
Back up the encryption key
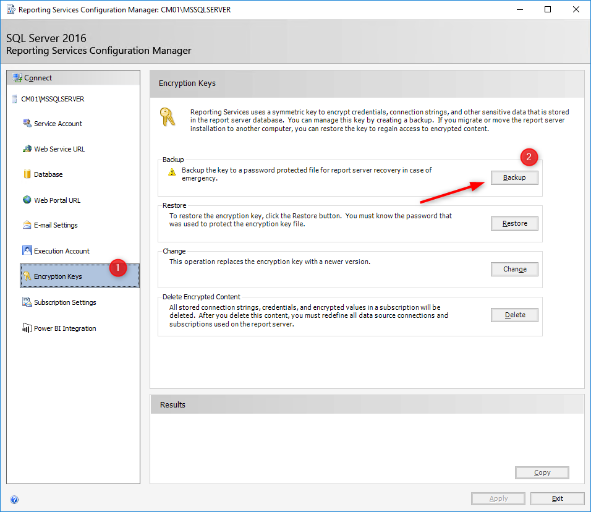tap(514, 177)
